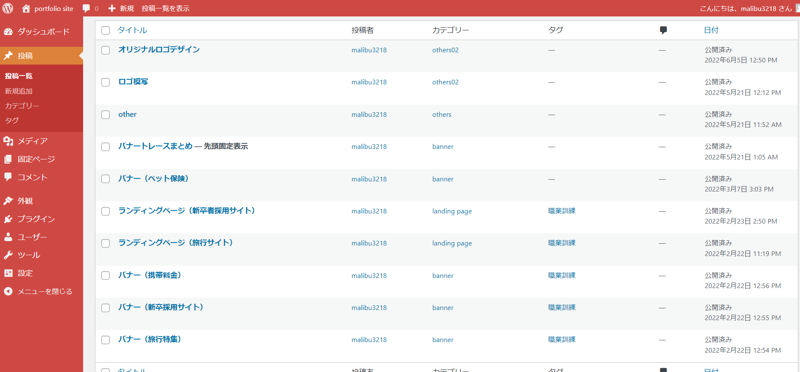Open the post バナー（携帯料金）
The width and height of the screenshot is (800, 372).
(x=150, y=275)
